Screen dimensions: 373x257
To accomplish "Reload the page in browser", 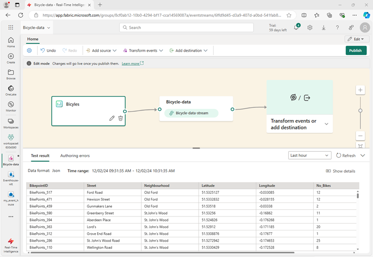I will (21, 15).
